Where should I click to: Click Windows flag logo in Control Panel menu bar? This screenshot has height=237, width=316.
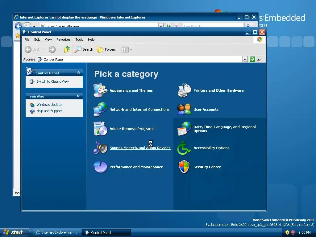coord(260,39)
